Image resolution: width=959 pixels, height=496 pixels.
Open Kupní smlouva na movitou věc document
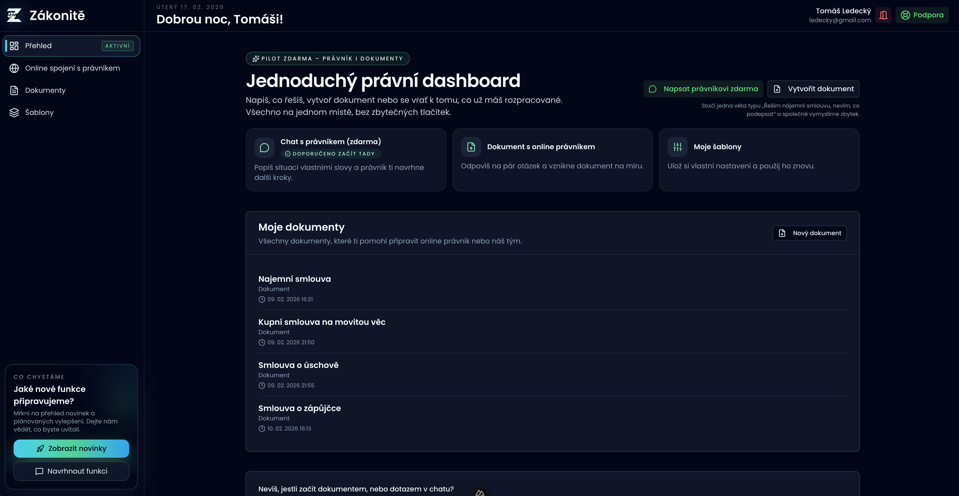click(x=322, y=322)
